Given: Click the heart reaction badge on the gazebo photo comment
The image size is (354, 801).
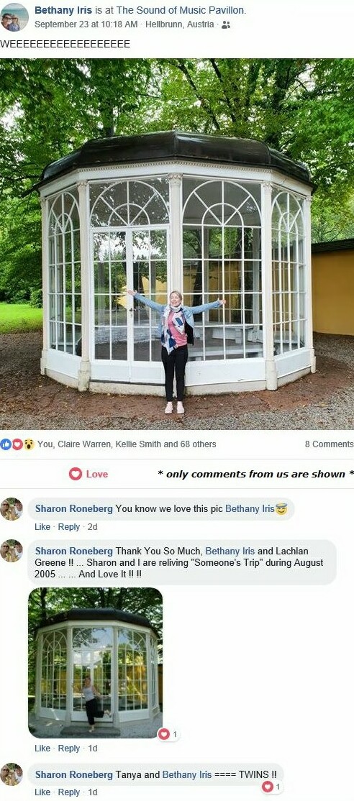Looking at the screenshot, I should click(168, 735).
